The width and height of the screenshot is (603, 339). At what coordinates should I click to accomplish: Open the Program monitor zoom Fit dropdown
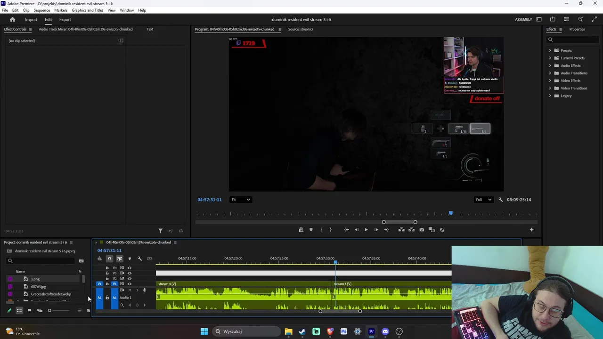point(240,200)
